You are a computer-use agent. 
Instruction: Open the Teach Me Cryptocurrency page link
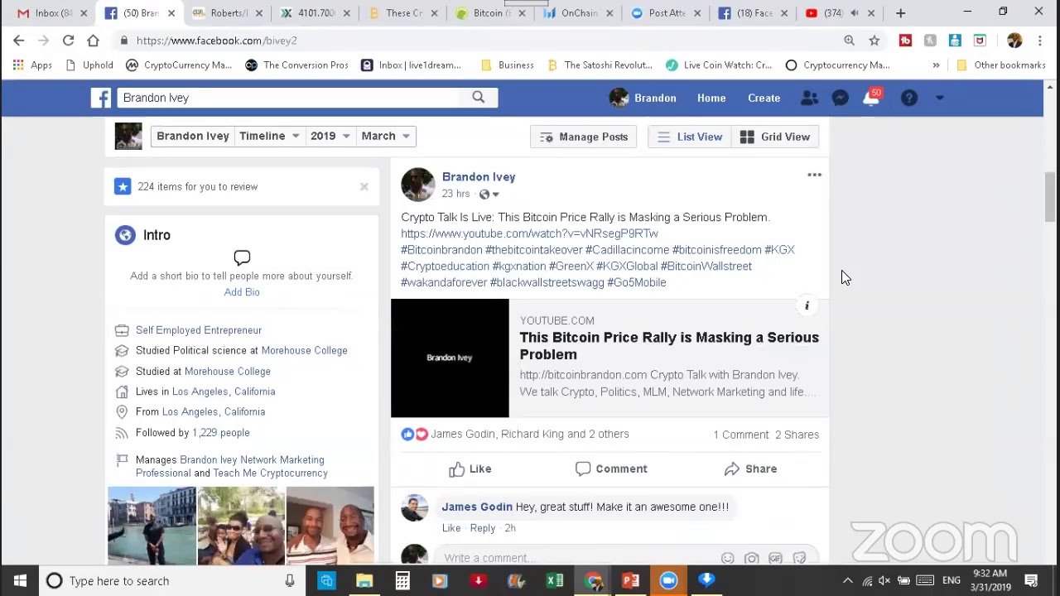tap(270, 473)
